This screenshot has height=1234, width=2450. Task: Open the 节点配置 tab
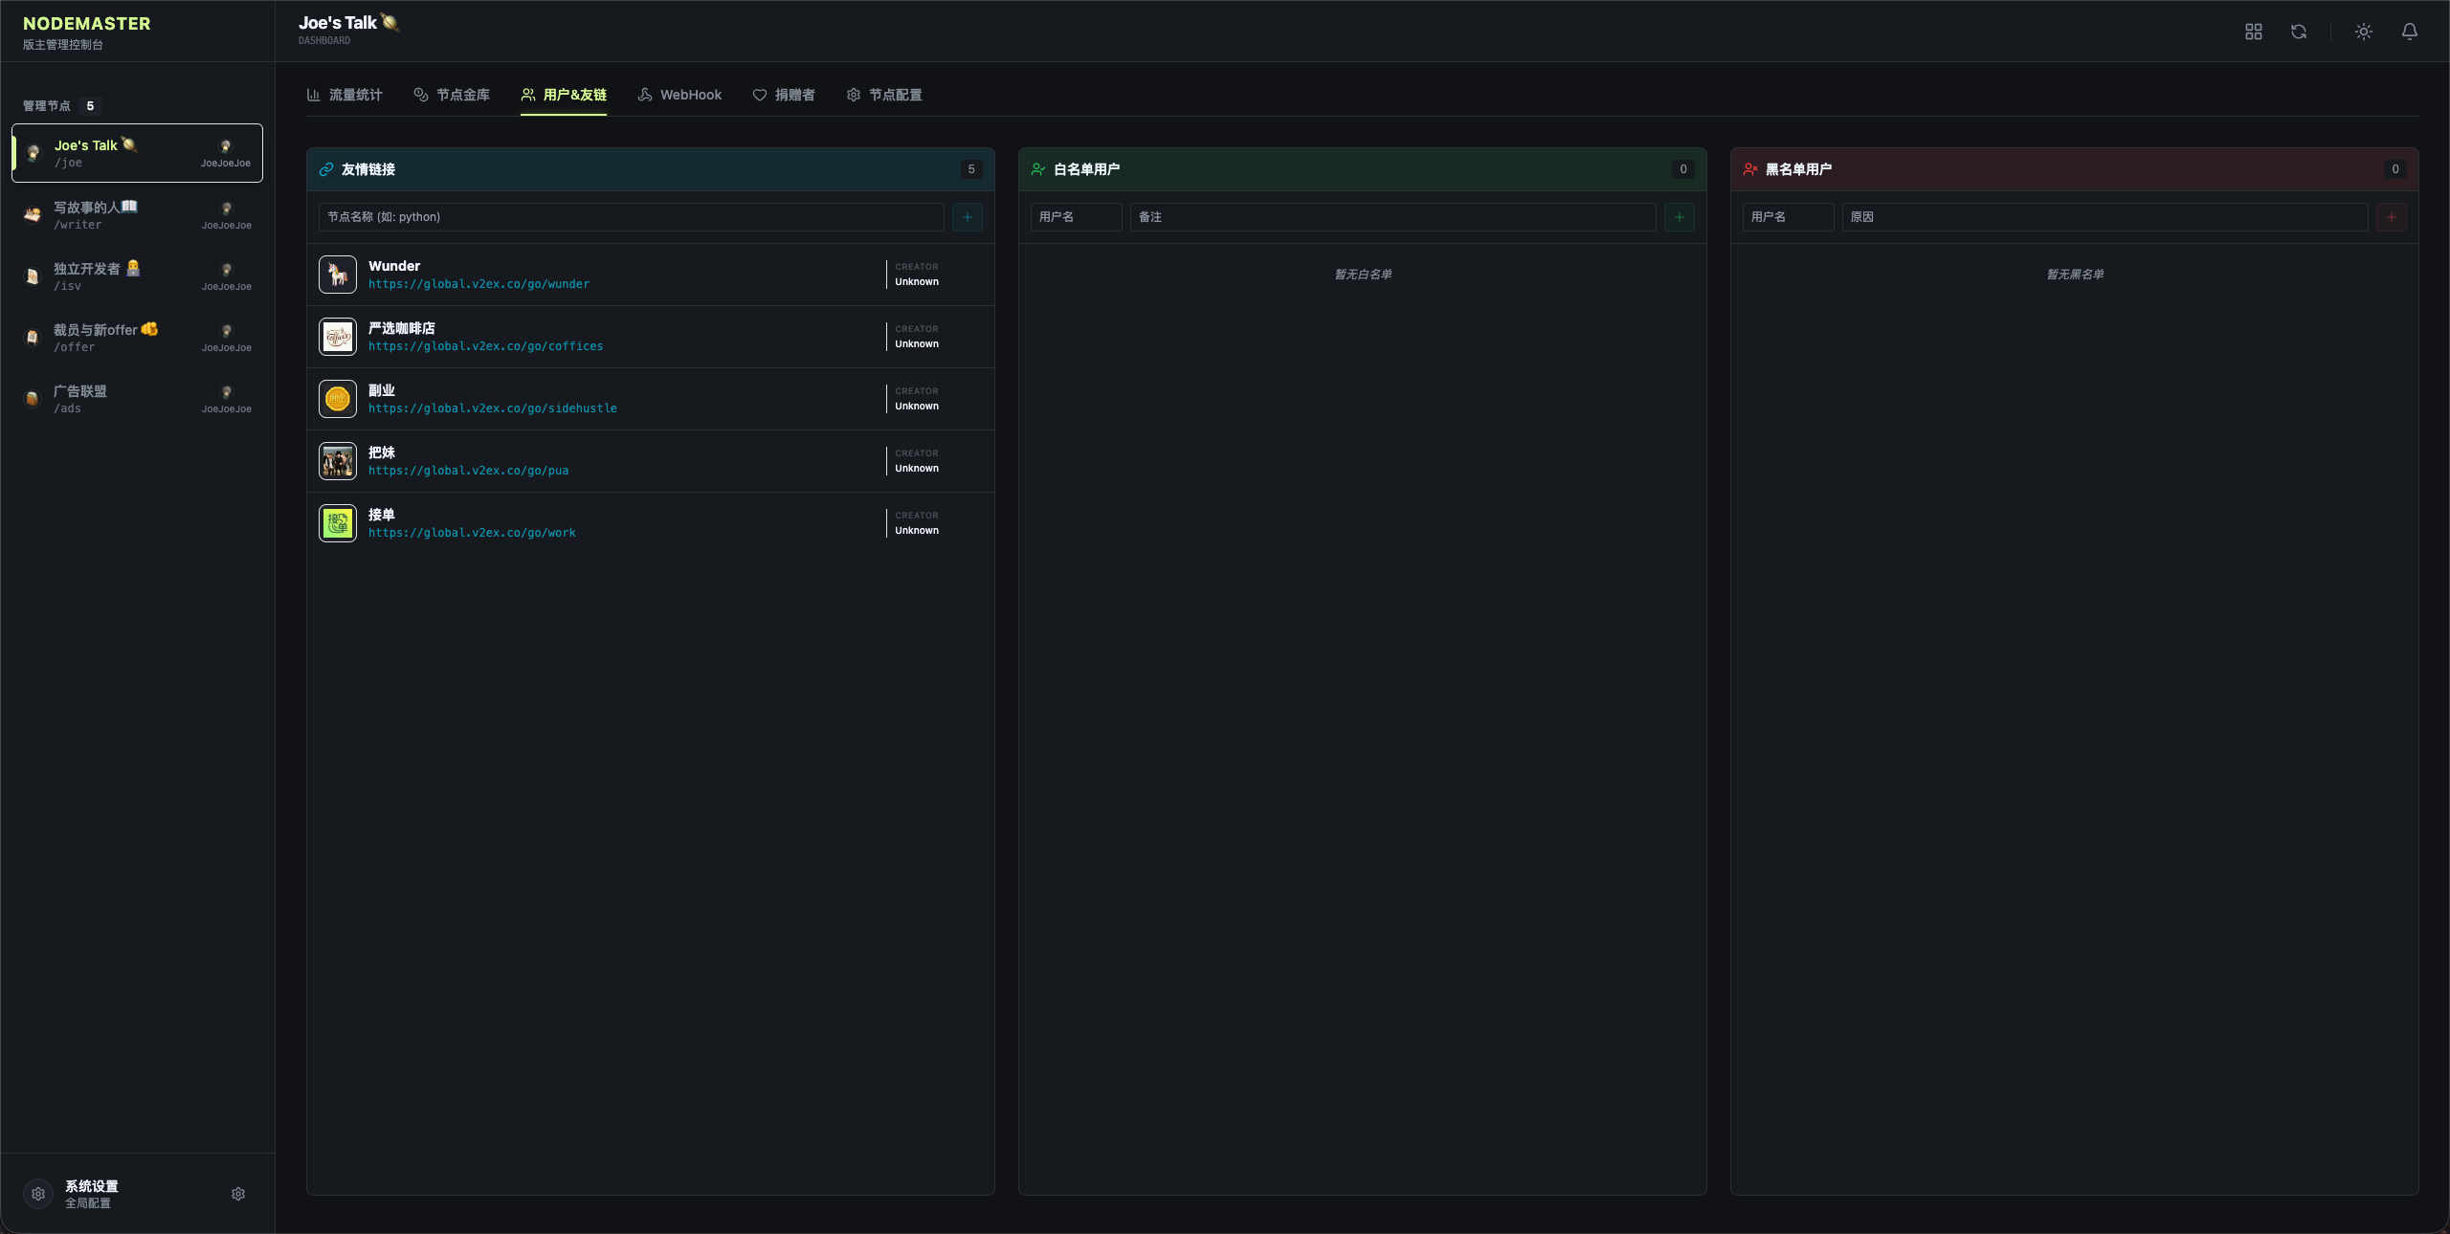point(884,95)
